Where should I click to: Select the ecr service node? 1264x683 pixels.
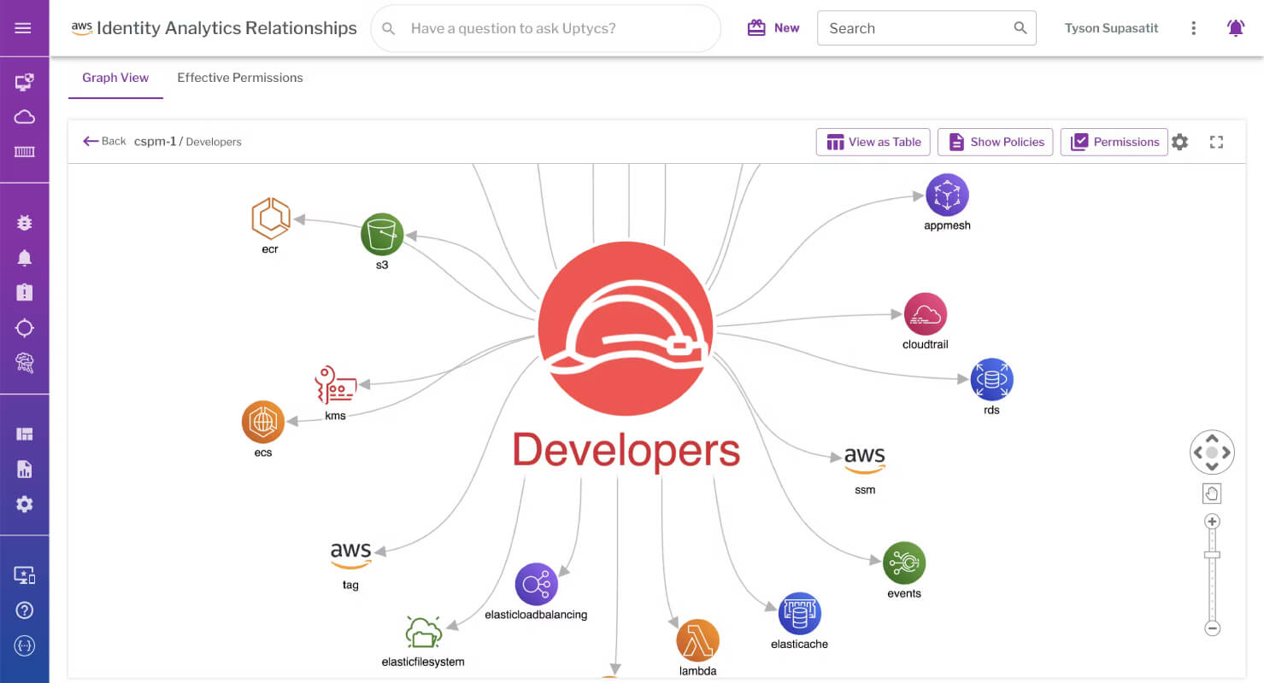pos(271,219)
